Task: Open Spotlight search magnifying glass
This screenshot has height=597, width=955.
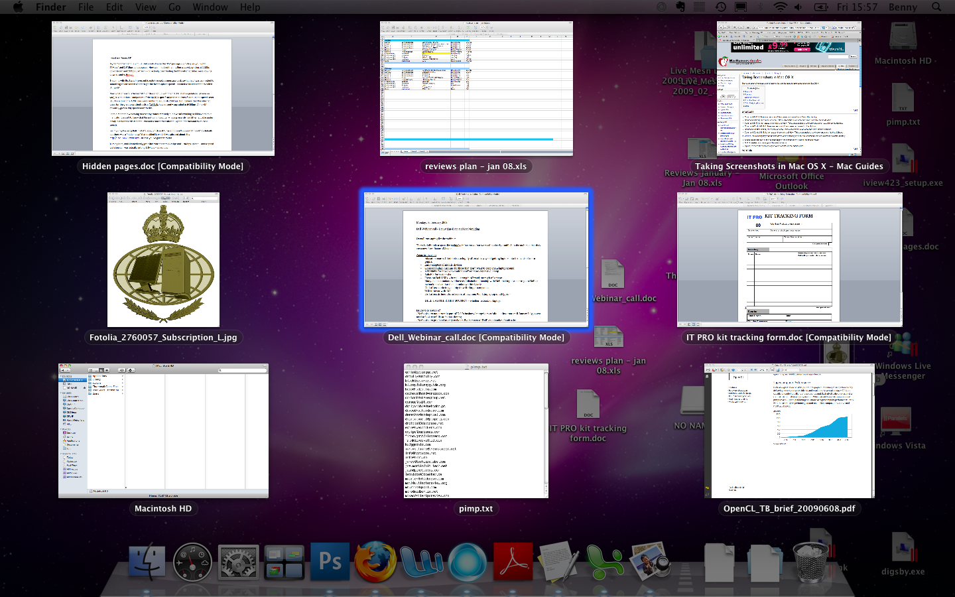Action: coord(936,7)
